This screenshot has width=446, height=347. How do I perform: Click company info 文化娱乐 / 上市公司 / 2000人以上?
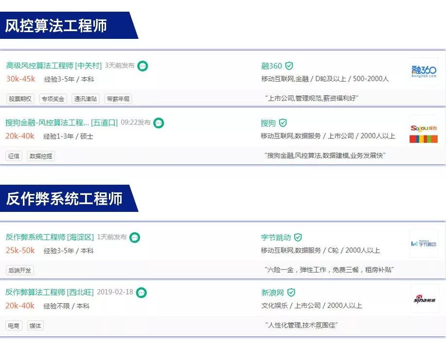tap(312, 306)
